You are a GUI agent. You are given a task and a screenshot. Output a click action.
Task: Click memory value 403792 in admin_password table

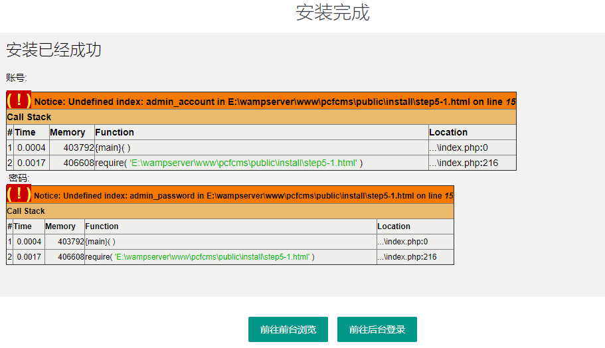tap(70, 242)
